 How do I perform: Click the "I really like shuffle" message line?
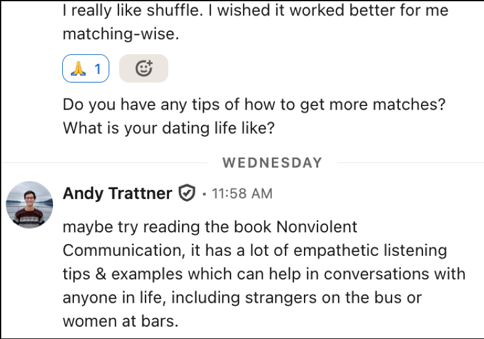[x=255, y=10]
